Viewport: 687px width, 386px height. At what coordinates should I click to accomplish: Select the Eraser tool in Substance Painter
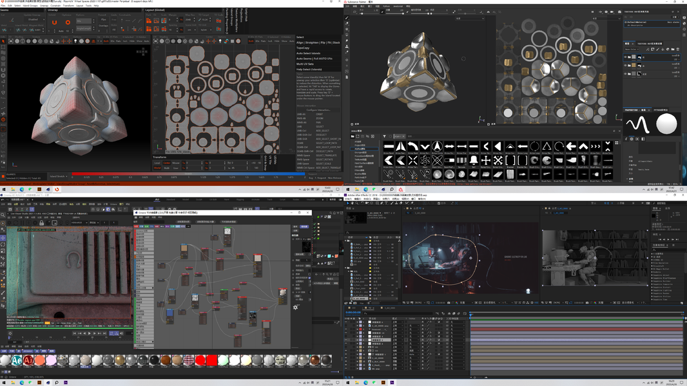click(347, 24)
